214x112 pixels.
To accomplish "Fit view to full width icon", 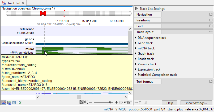I will pos(126,102).
